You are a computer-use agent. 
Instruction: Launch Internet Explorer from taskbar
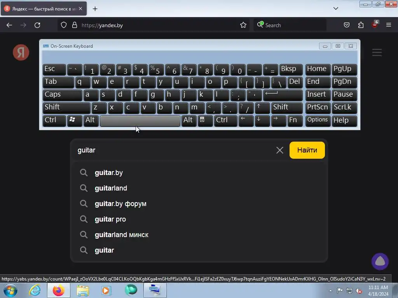[35, 290]
